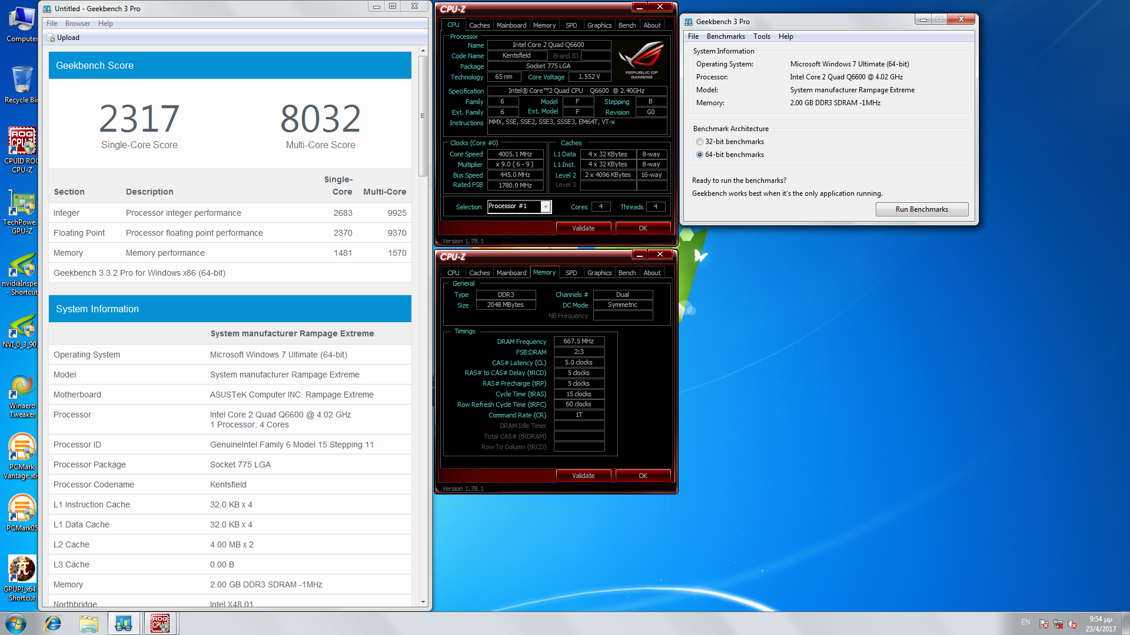Click OK in top CPU-Z window
Viewport: 1130px width, 635px height.
point(643,228)
